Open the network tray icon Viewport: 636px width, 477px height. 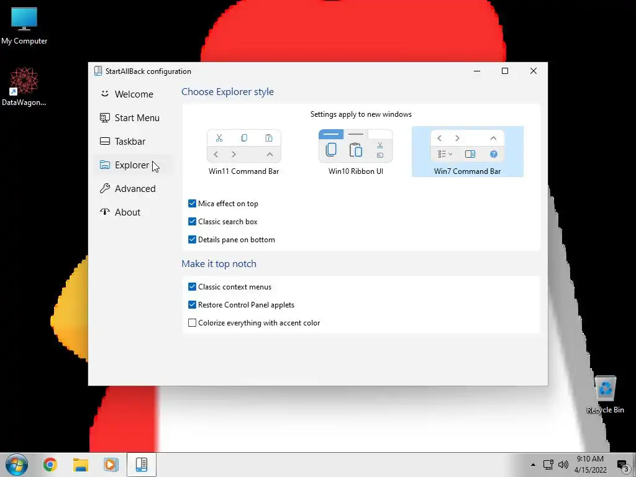click(548, 465)
